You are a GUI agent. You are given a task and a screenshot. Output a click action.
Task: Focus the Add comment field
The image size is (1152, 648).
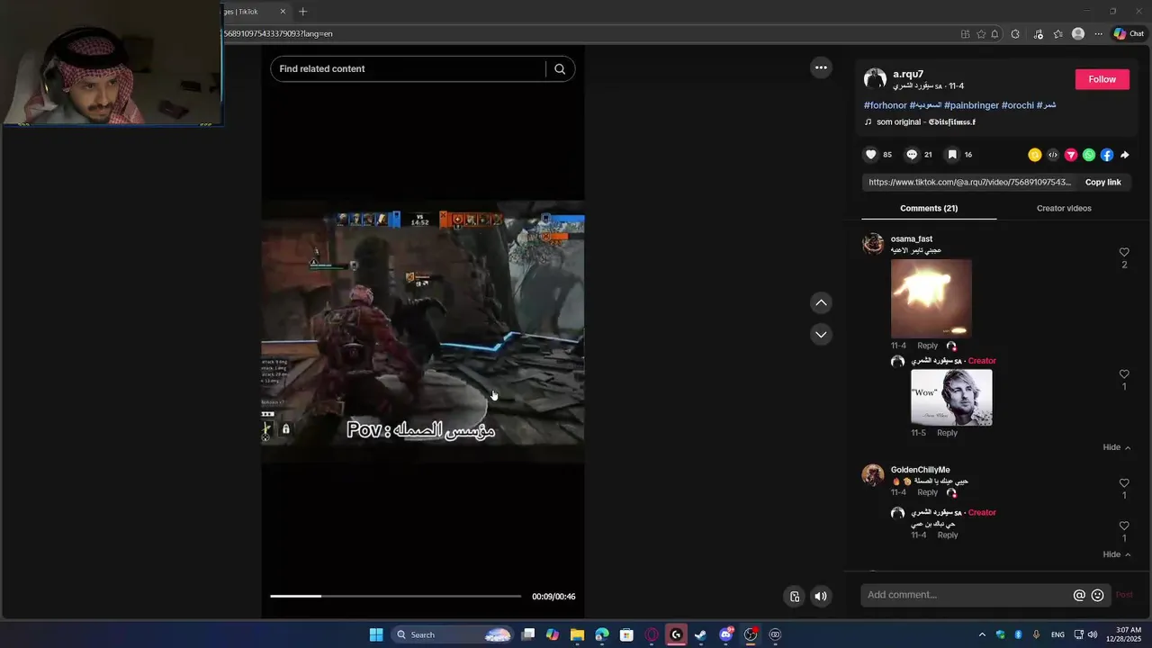[966, 595]
